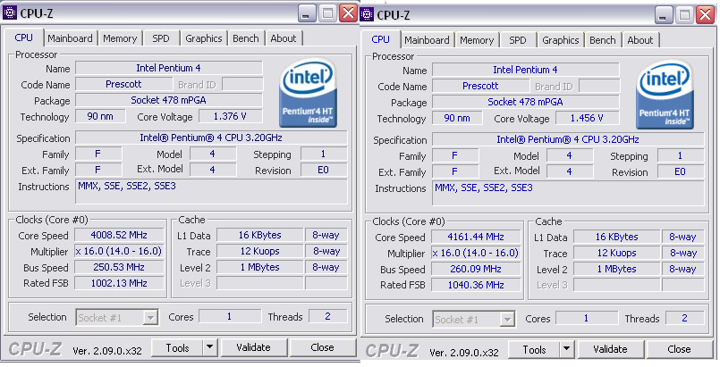This screenshot has height=367, width=720.
Task: Click Level 2 1 MBytes value in left window
Action: (259, 267)
